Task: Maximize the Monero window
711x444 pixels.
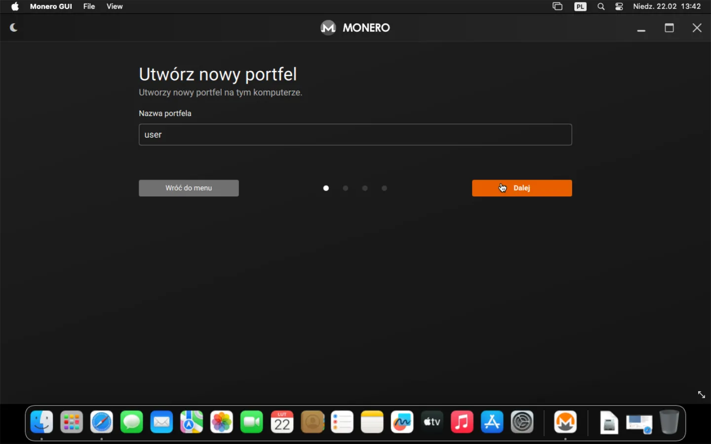Action: click(669, 28)
